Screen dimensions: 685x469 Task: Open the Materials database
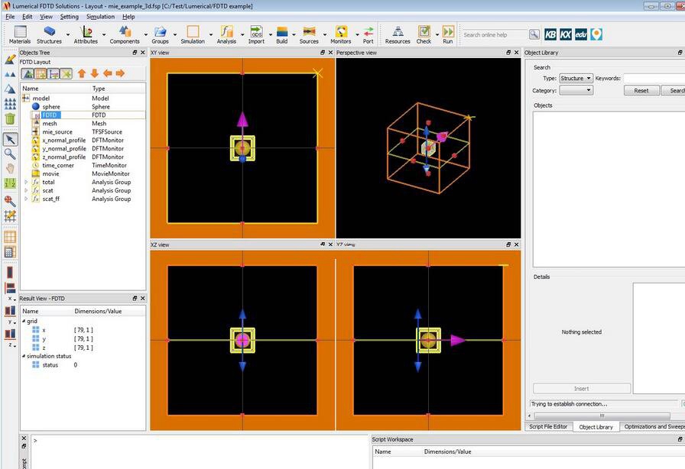pyautogui.click(x=20, y=34)
